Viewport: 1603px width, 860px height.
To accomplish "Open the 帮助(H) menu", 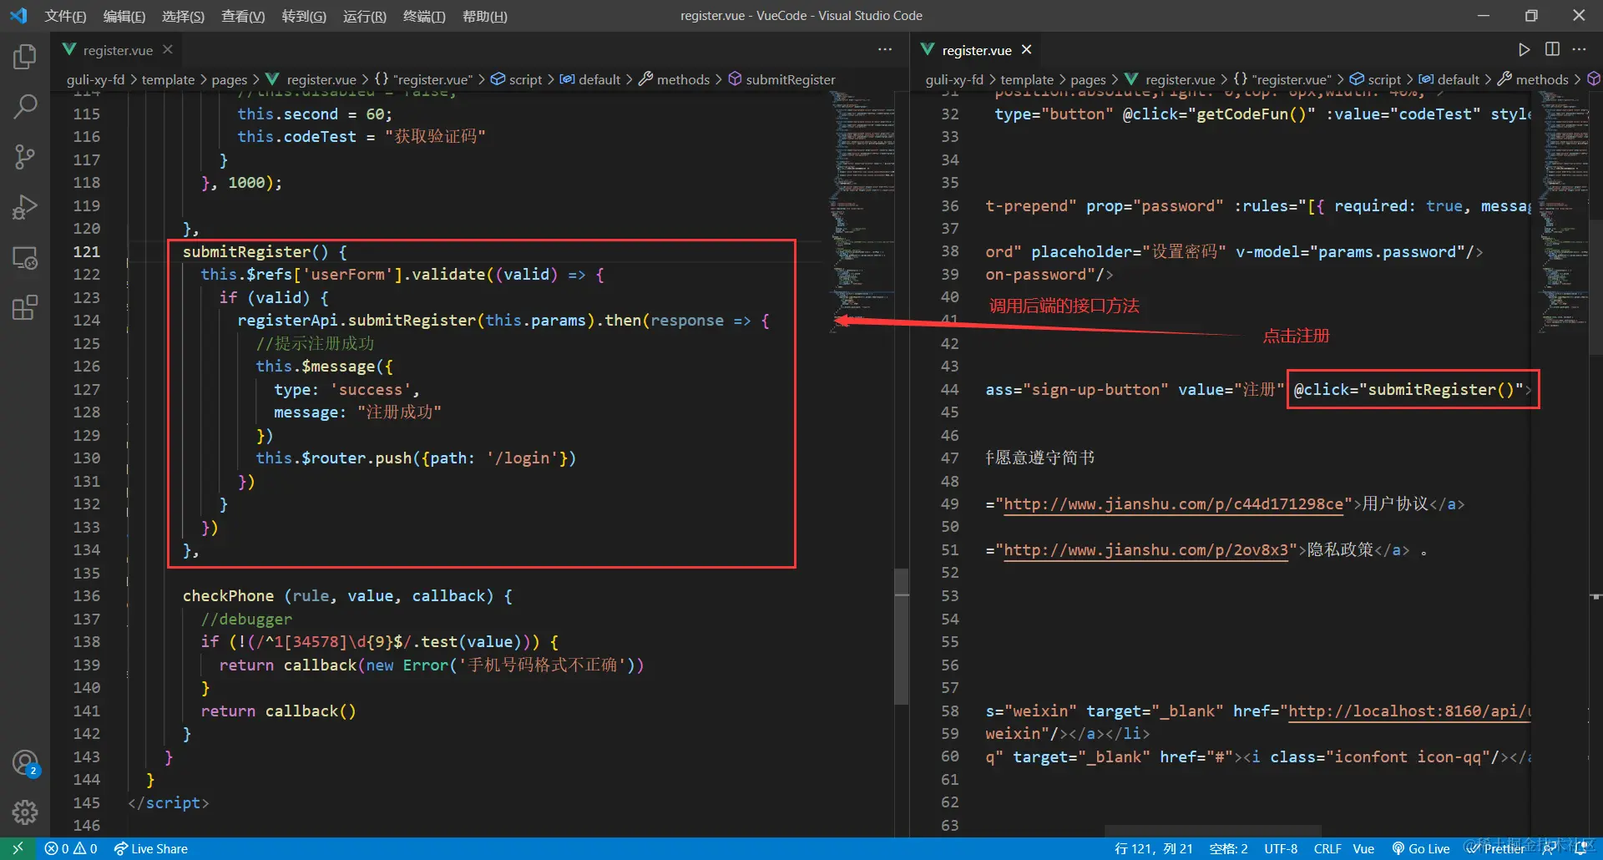I will pyautogui.click(x=485, y=16).
